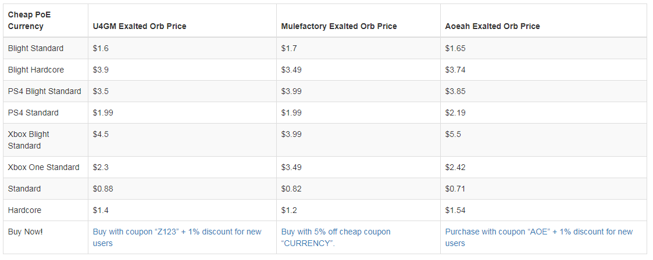Select the $5.5 Aoeah Xbox Blight price
The image size is (653, 260).
pos(452,134)
